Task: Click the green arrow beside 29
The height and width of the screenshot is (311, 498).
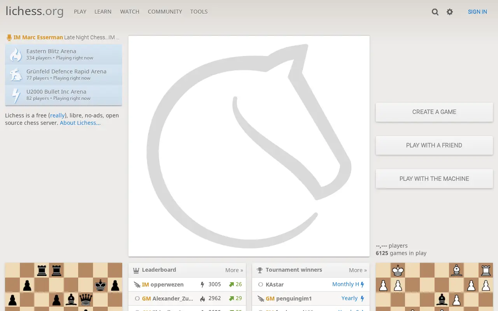Action: pos(231,299)
